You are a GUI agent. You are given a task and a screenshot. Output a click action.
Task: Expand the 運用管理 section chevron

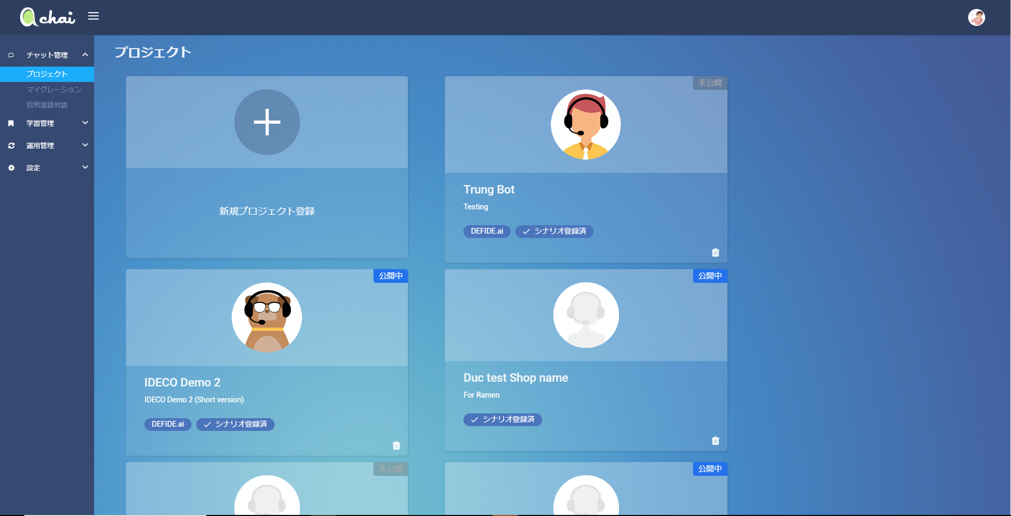click(85, 145)
